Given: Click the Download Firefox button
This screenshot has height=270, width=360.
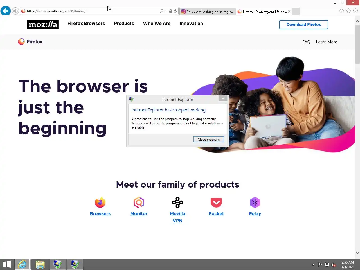Looking at the screenshot, I should point(304,24).
